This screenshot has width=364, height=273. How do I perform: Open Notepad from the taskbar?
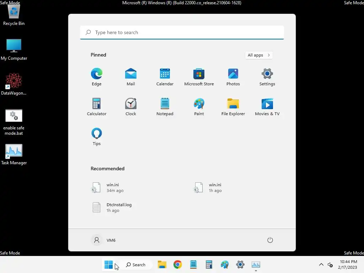coord(193,264)
